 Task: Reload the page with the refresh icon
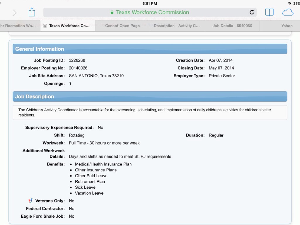point(252,12)
